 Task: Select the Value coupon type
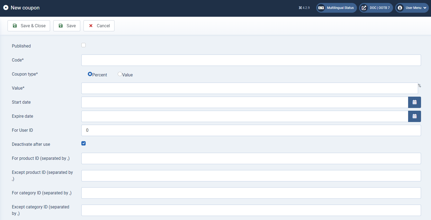(x=120, y=74)
